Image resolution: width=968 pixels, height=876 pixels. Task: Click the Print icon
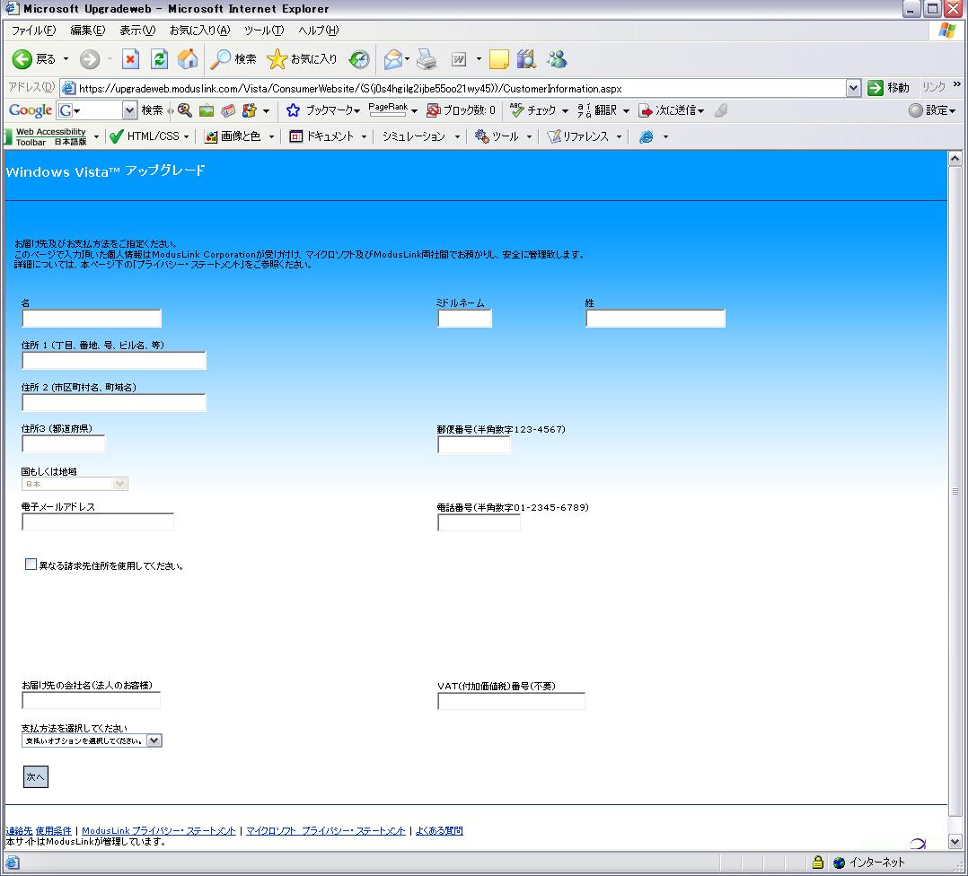427,59
